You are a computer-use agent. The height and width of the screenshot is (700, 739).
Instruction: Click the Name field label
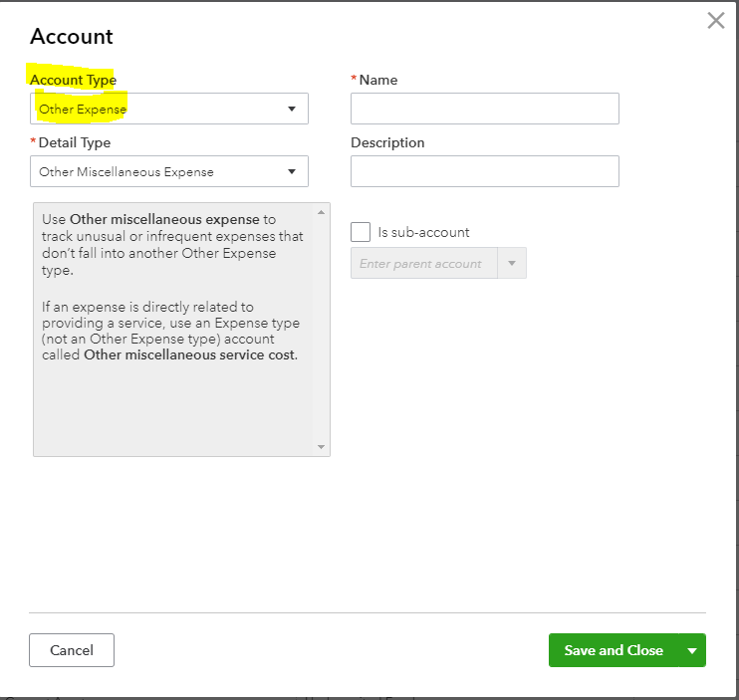coord(378,80)
